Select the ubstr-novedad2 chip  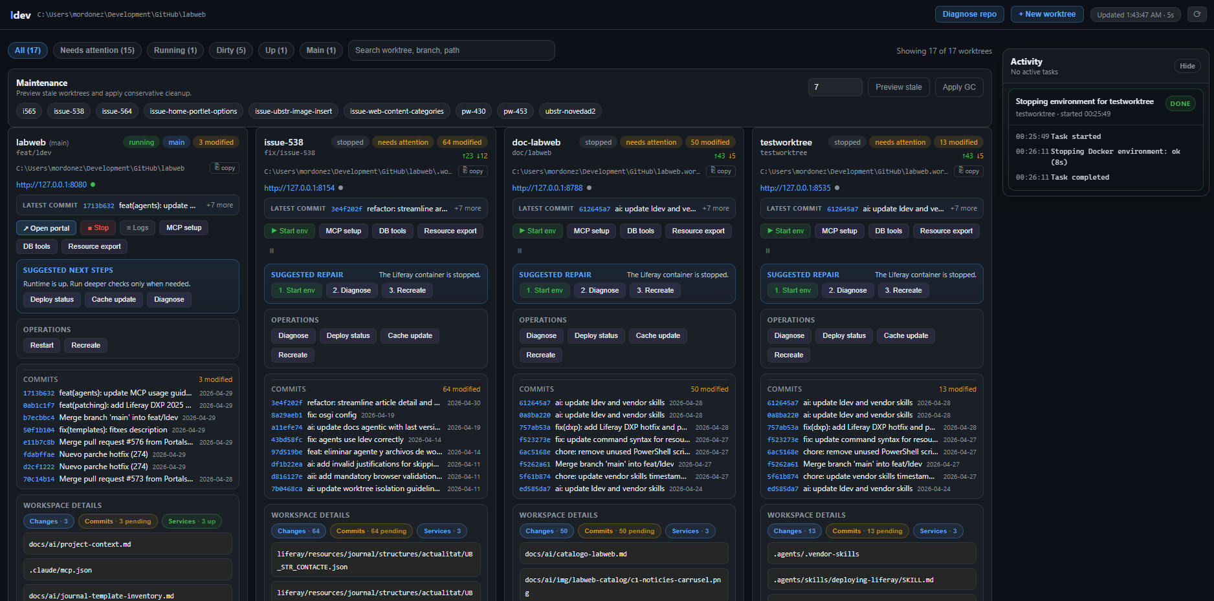click(x=570, y=111)
